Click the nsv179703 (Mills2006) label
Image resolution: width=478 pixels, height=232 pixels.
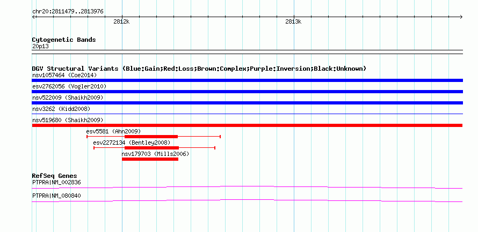coord(155,154)
